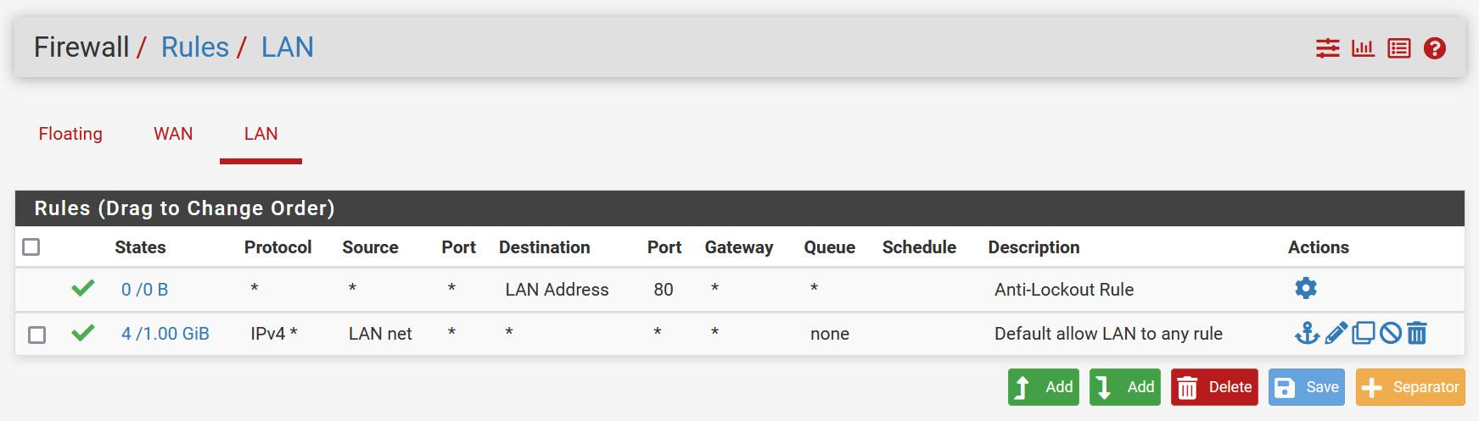Toggle the select-all checkbox in the header

pyautogui.click(x=31, y=247)
